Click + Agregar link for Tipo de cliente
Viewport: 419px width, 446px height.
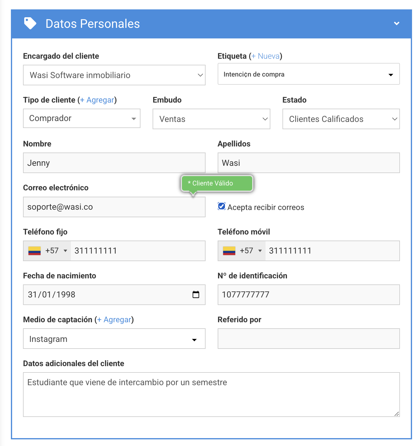(x=97, y=100)
